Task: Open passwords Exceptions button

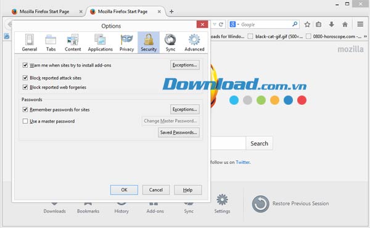Action: 185,109
